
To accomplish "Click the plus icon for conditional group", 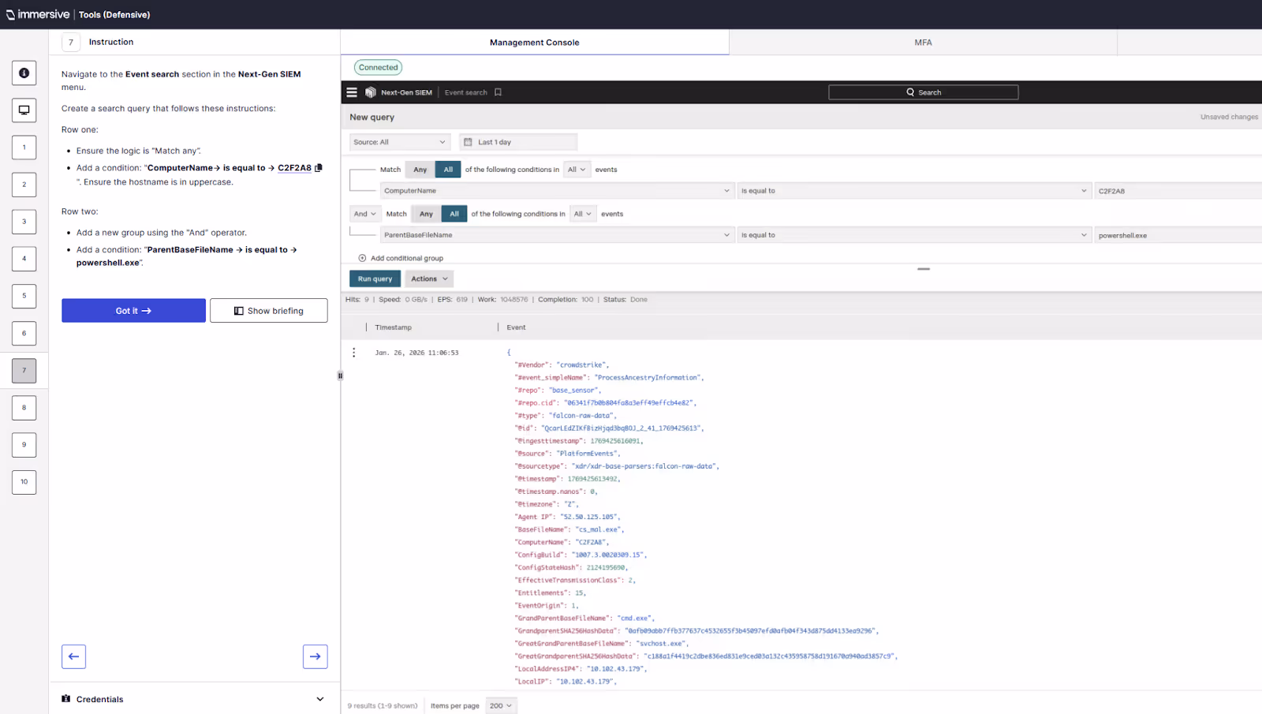I will coord(362,258).
